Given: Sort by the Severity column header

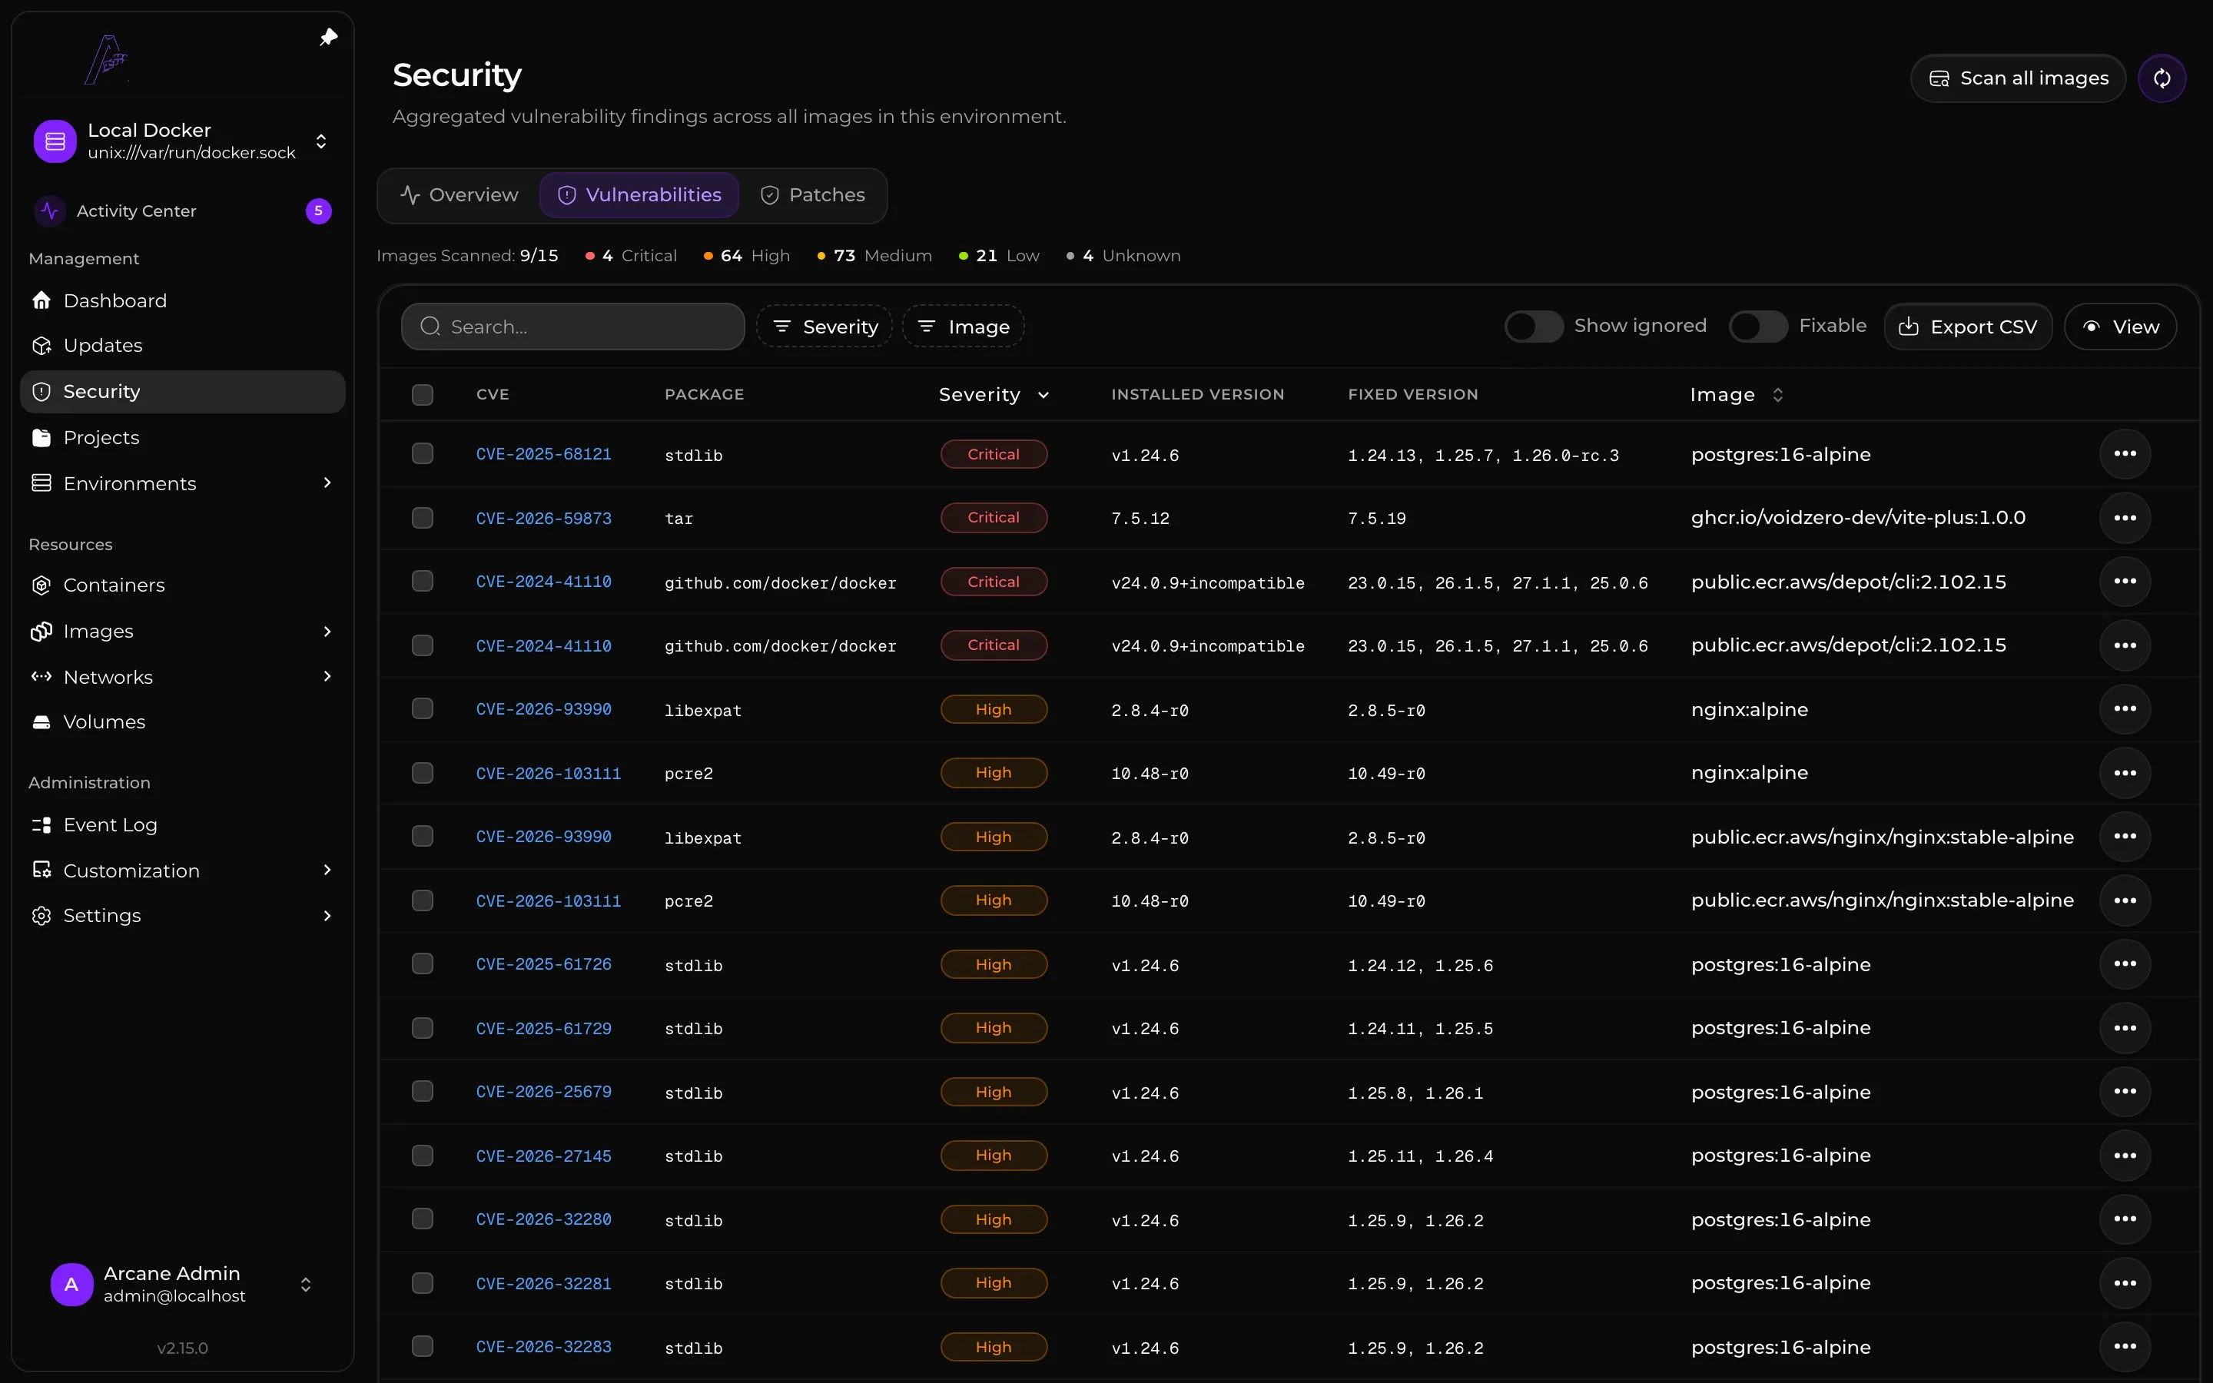Looking at the screenshot, I should point(994,394).
